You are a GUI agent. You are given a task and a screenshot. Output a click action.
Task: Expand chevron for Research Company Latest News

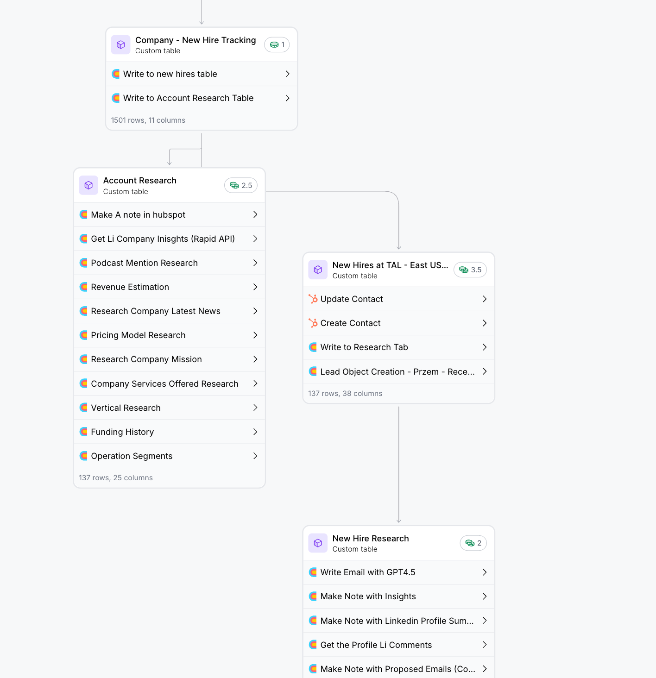click(x=255, y=311)
